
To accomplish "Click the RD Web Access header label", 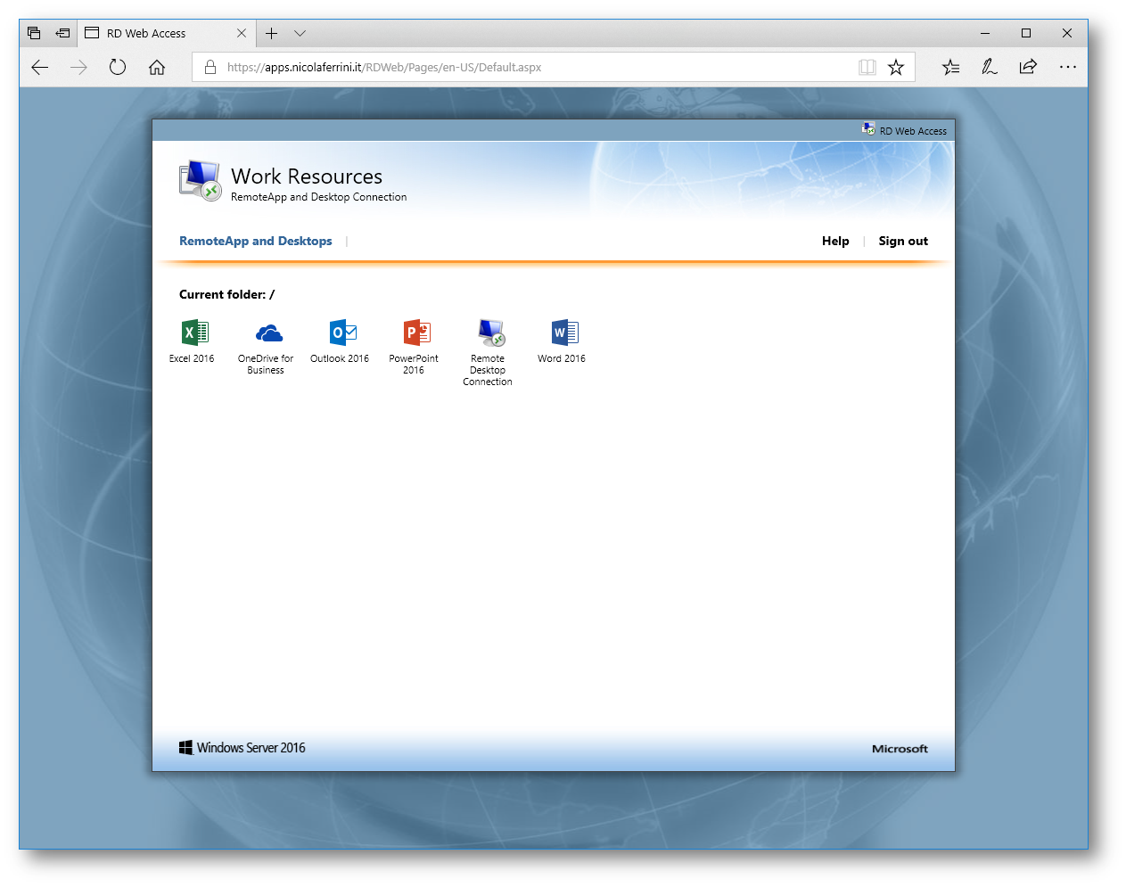I will 913,131.
